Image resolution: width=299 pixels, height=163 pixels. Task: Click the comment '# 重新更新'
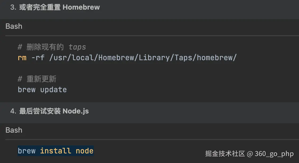tap(37, 79)
